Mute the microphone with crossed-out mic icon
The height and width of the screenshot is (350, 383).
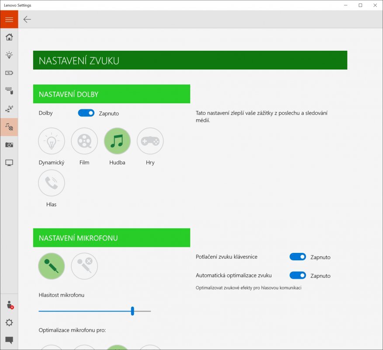click(84, 266)
